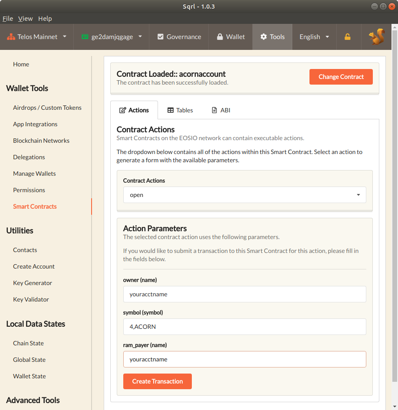The image size is (398, 410).
Task: Click the Contract Loaded:: acornaccount title
Action: pyautogui.click(x=171, y=74)
